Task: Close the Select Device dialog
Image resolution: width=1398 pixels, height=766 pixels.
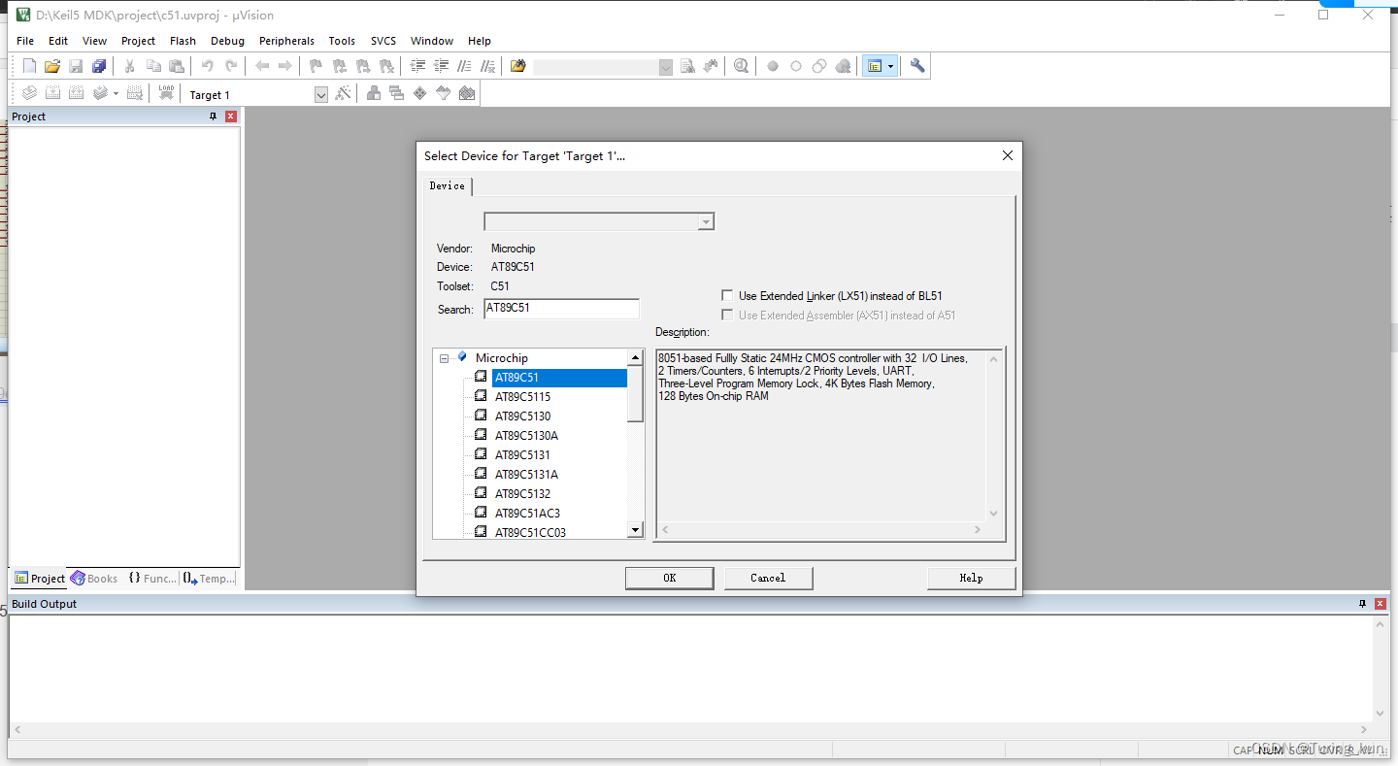Action: (1008, 155)
